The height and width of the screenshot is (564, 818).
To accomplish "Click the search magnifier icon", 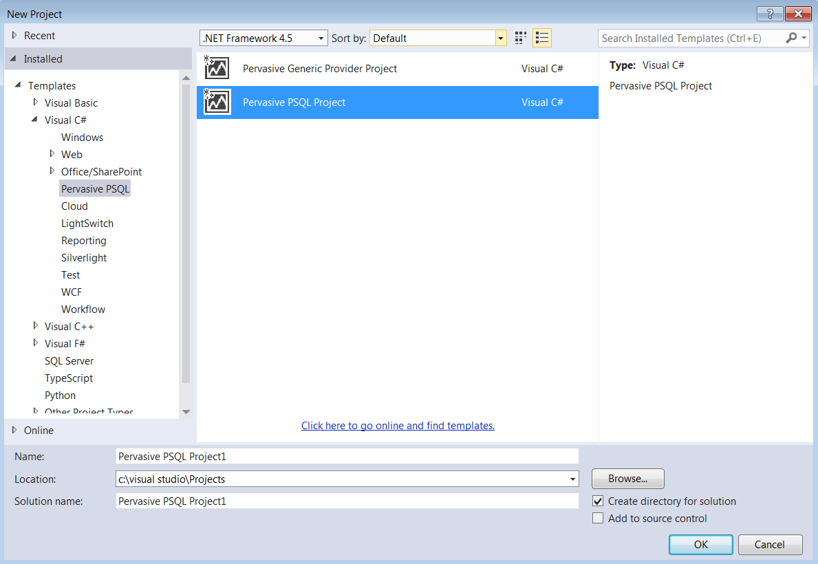I will [791, 39].
